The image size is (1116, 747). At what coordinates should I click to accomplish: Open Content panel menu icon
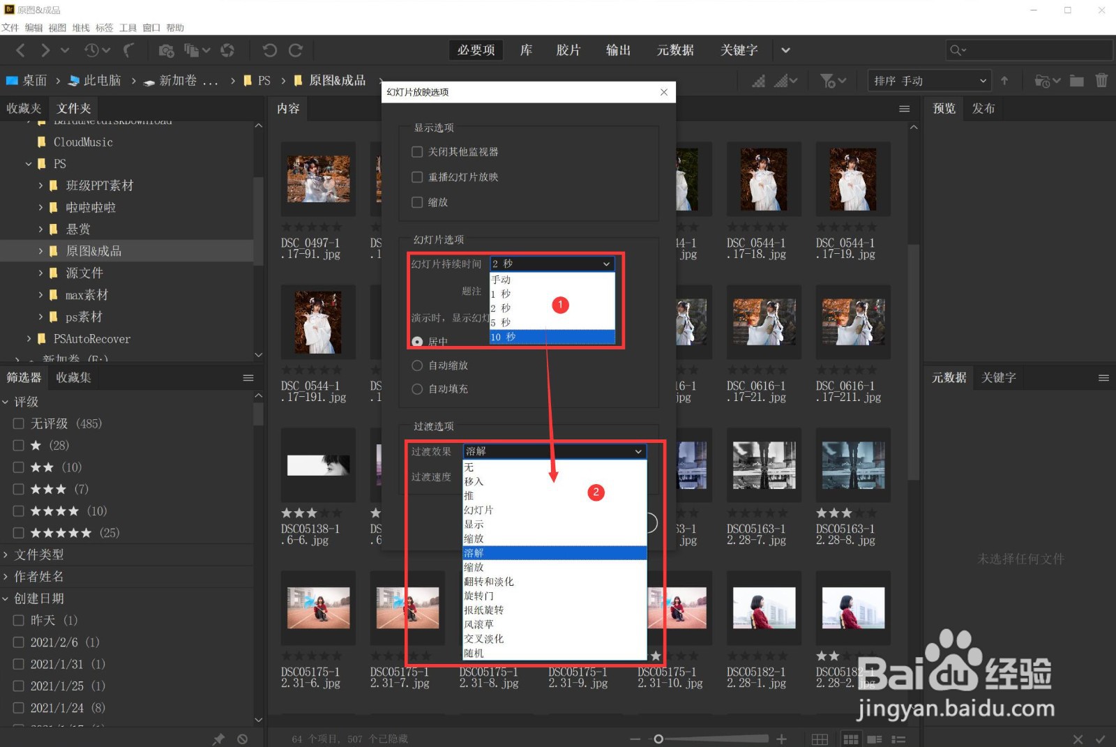905,109
